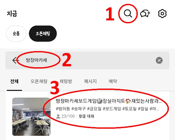Click the person icon beside member count

(x=58, y=116)
